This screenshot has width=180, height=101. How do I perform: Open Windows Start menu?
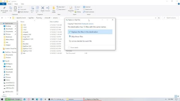pos(2,99)
